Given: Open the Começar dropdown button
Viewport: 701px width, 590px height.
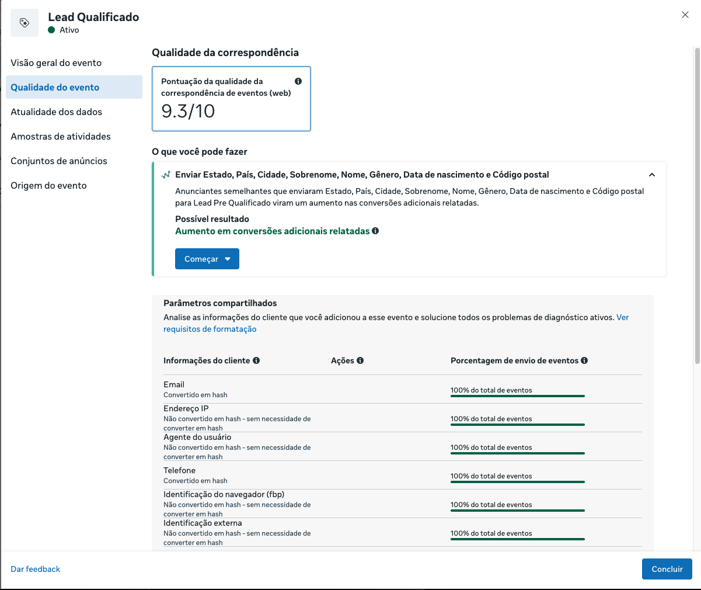Looking at the screenshot, I should pyautogui.click(x=207, y=259).
